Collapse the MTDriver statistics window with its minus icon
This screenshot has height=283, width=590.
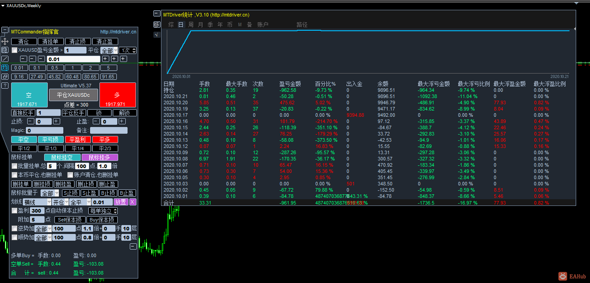157,14
